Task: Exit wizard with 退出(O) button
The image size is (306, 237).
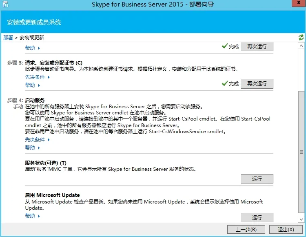Action: click(285, 230)
